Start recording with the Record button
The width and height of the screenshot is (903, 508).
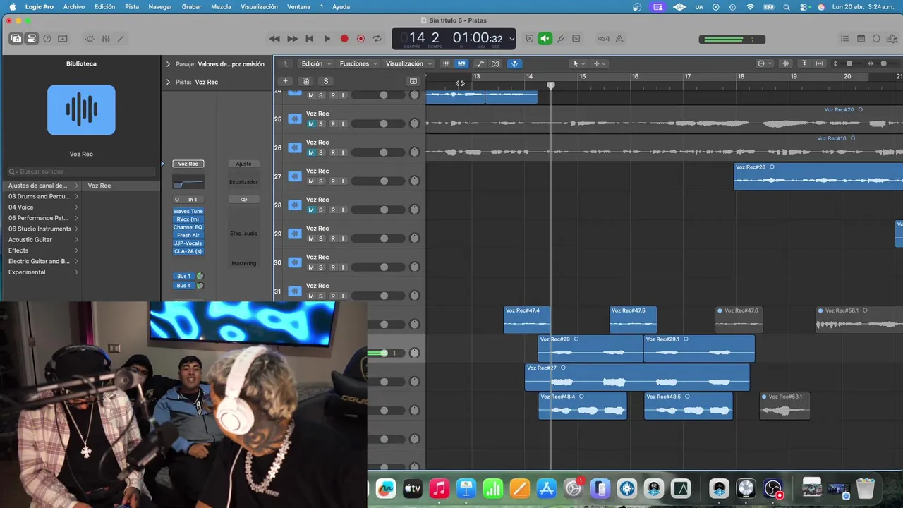pyautogui.click(x=344, y=39)
